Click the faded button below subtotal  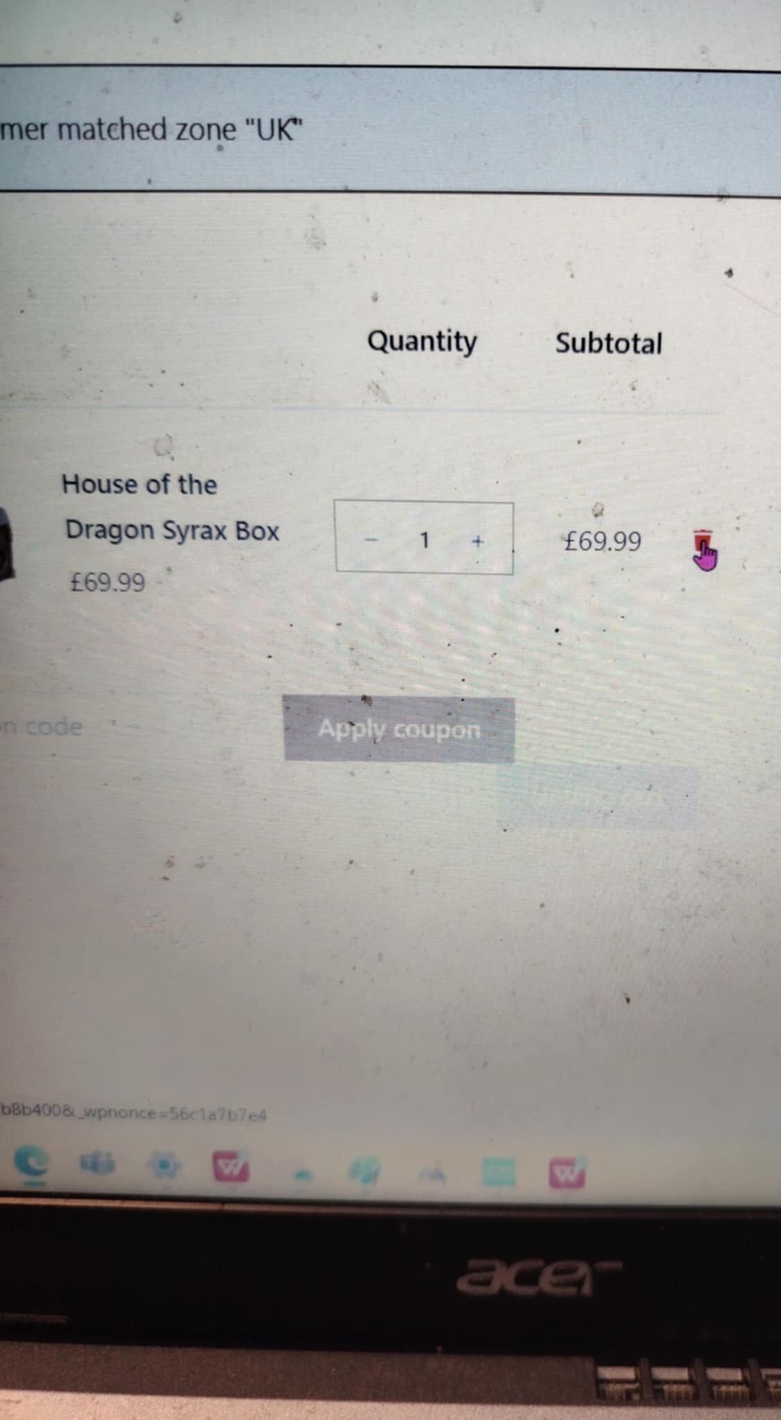(597, 799)
